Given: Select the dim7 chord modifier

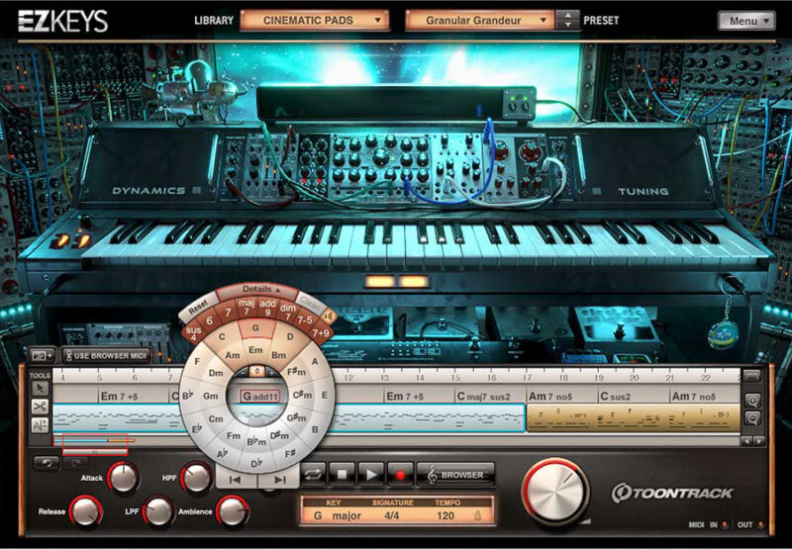Looking at the screenshot, I should (287, 312).
